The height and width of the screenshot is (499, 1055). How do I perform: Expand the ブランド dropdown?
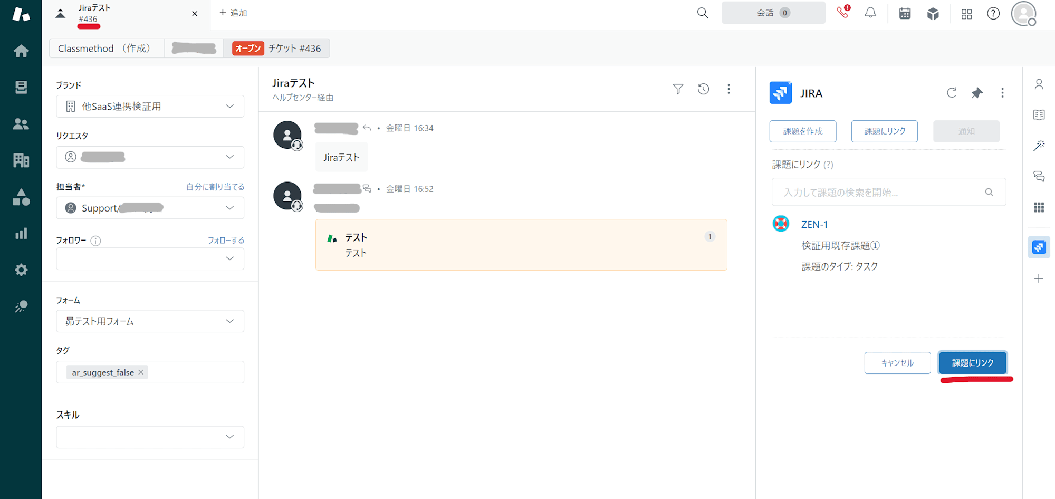tap(150, 107)
